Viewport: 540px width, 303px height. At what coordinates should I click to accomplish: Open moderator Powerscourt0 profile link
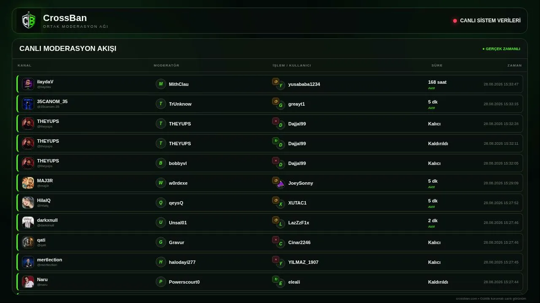(184, 282)
